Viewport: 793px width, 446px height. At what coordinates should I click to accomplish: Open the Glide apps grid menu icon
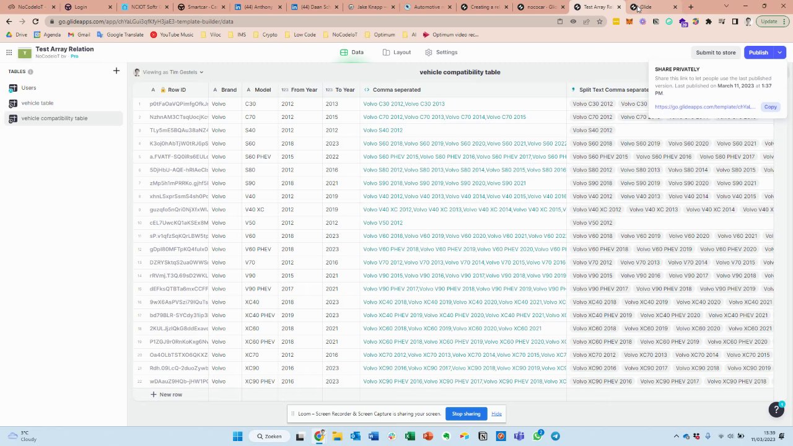pos(9,53)
